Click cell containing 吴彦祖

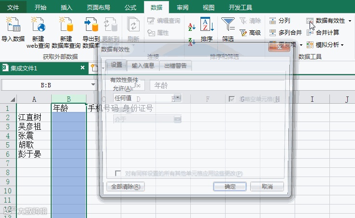[34, 126]
